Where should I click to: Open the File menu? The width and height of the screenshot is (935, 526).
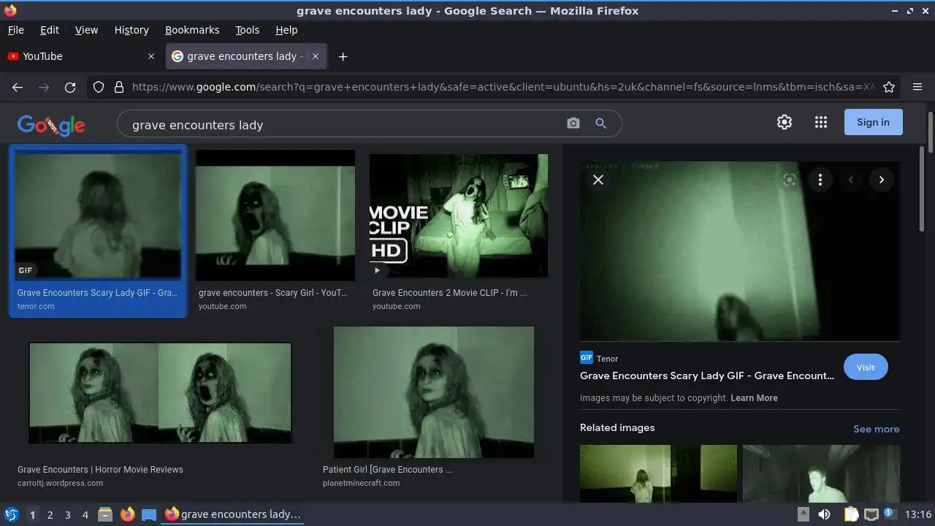pos(15,30)
